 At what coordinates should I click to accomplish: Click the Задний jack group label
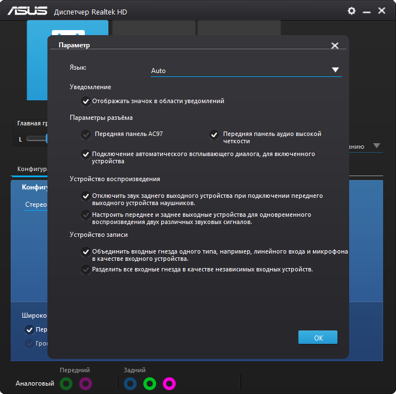click(134, 370)
